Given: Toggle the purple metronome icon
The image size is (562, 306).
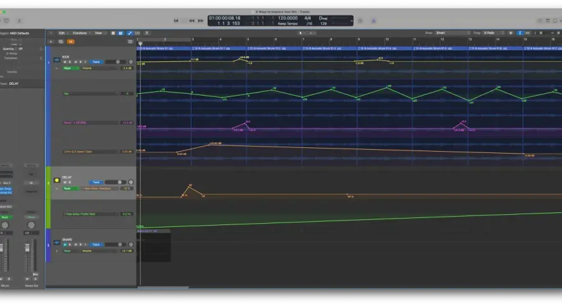Looking at the screenshot, I should pyautogui.click(x=374, y=21).
